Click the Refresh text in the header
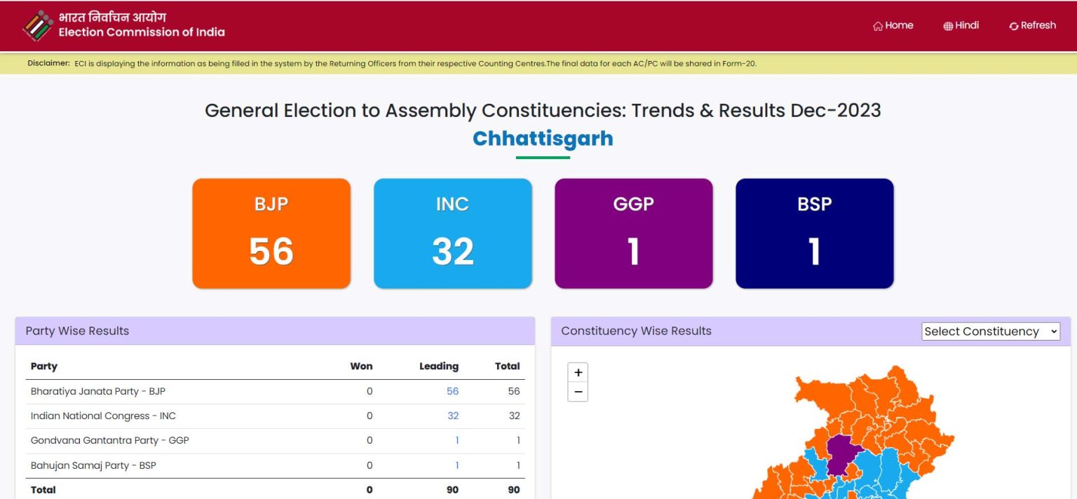This screenshot has width=1077, height=499. coord(1038,25)
